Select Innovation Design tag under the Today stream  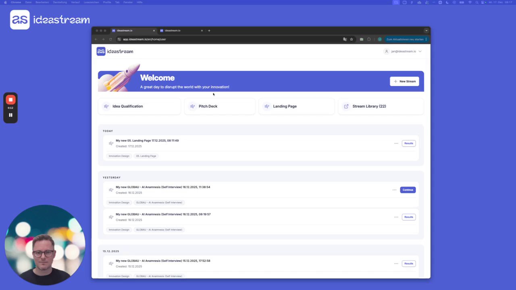coord(119,156)
